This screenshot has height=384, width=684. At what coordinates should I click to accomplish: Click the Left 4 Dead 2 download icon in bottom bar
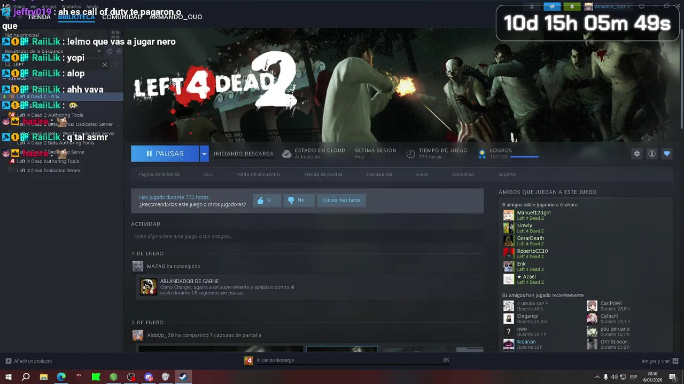[x=248, y=361]
